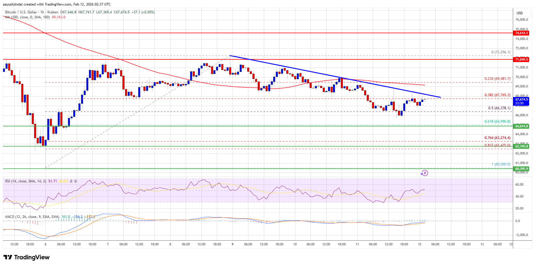Click the TradingView logo icon
Viewport: 535px width, 266px height.
tap(8, 257)
